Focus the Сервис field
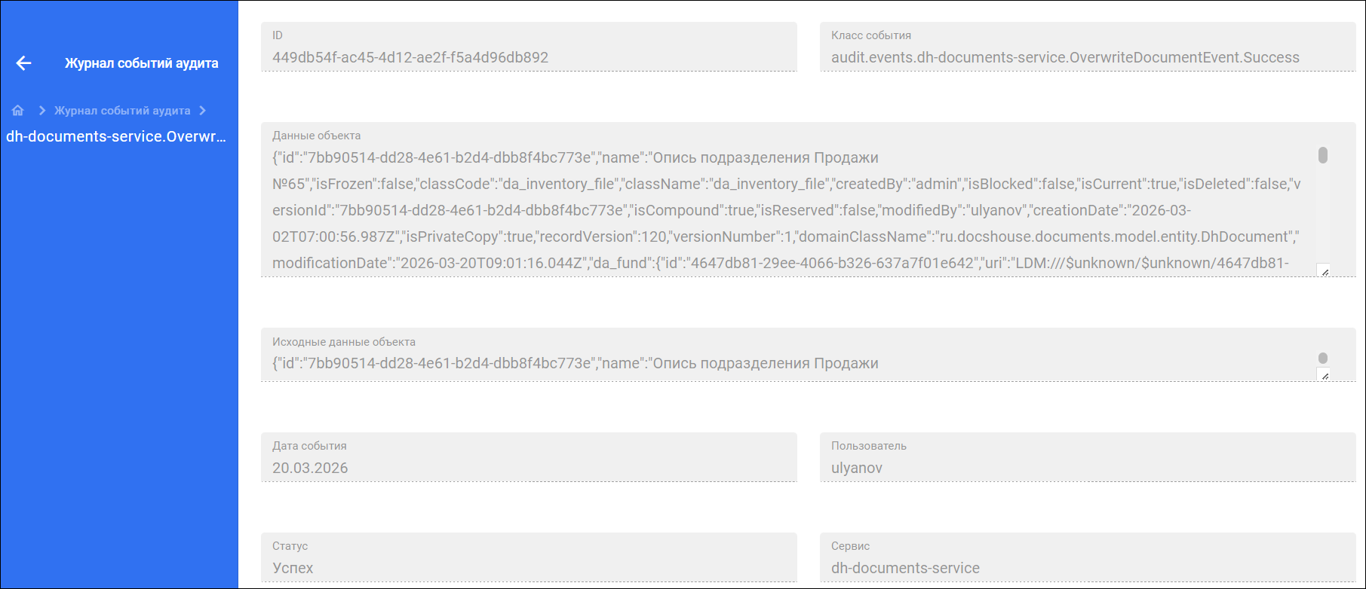Viewport: 1366px width, 589px height. pos(1088,557)
